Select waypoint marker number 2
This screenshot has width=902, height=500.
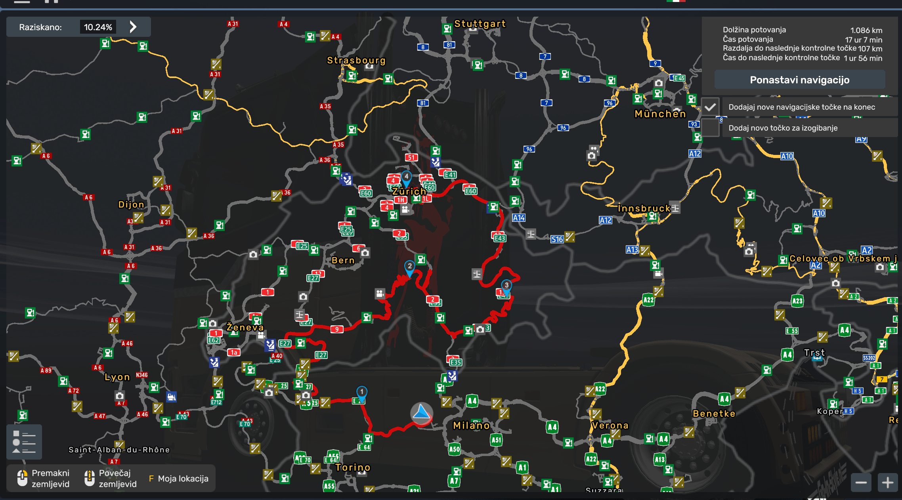[x=409, y=266]
